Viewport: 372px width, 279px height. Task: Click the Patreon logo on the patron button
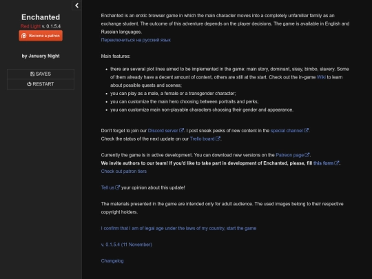tap(23, 36)
